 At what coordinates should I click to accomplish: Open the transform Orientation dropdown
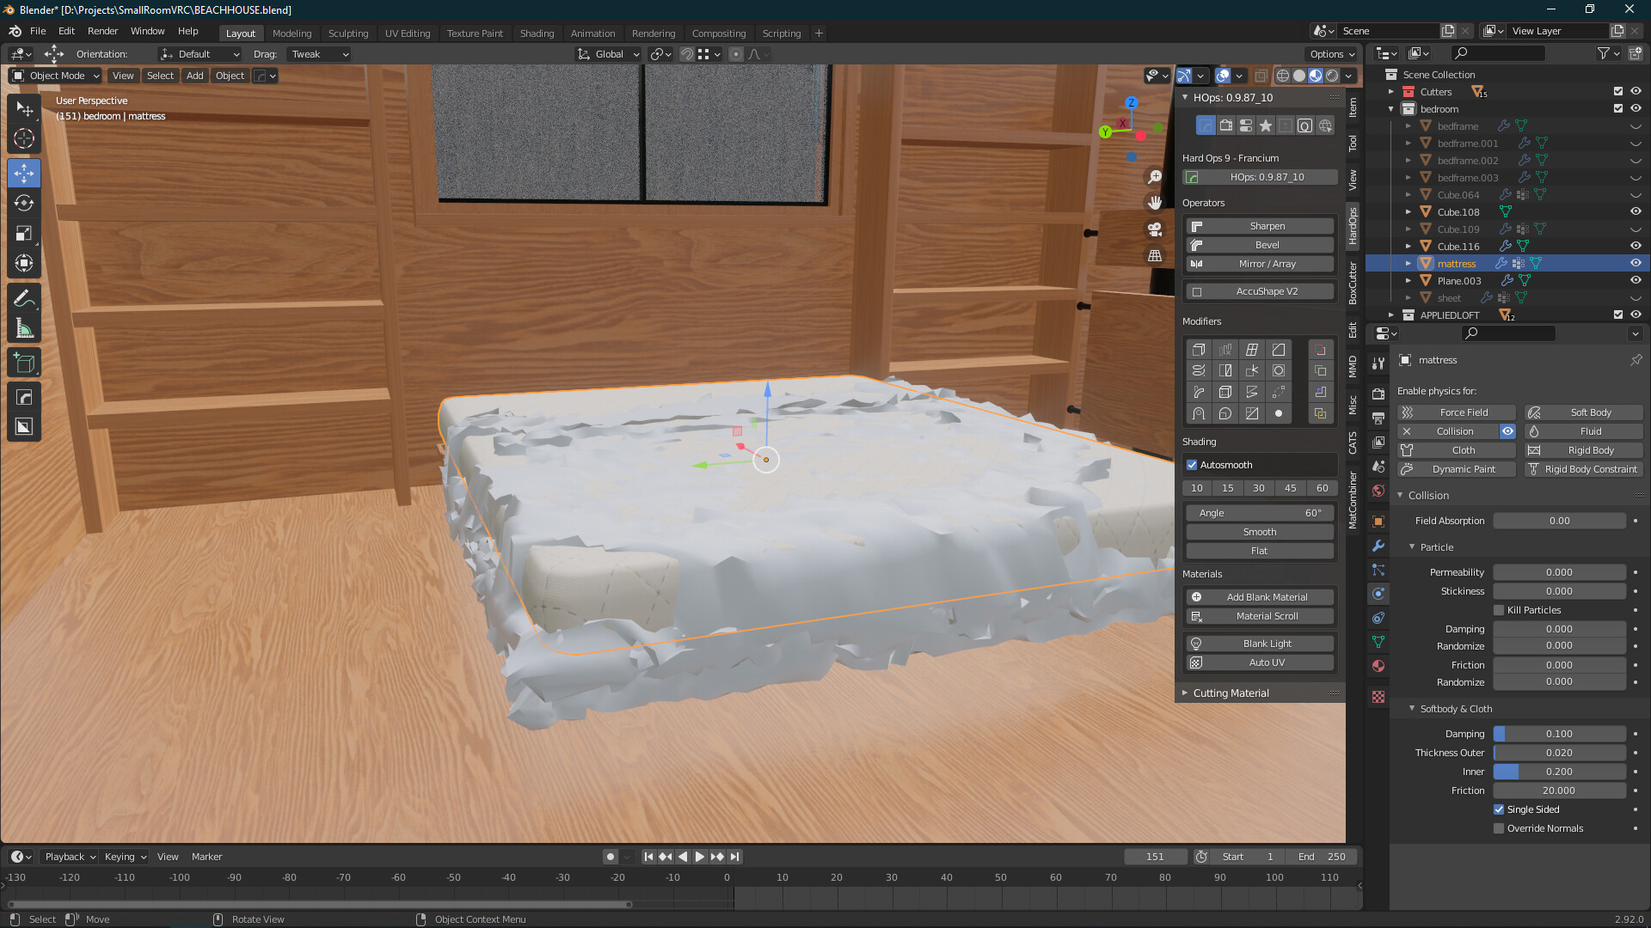coord(199,53)
